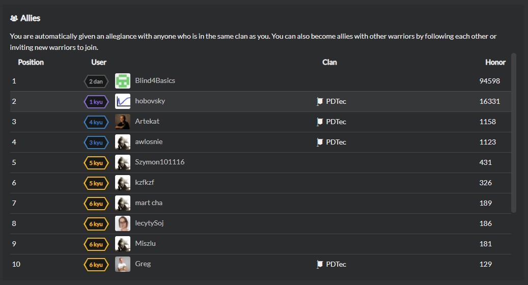The image size is (528, 285).
Task: Open the kzfkzf user profile link
Action: (145, 182)
